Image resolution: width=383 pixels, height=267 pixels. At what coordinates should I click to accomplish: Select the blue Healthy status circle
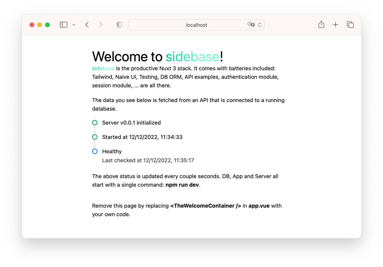[x=94, y=151]
